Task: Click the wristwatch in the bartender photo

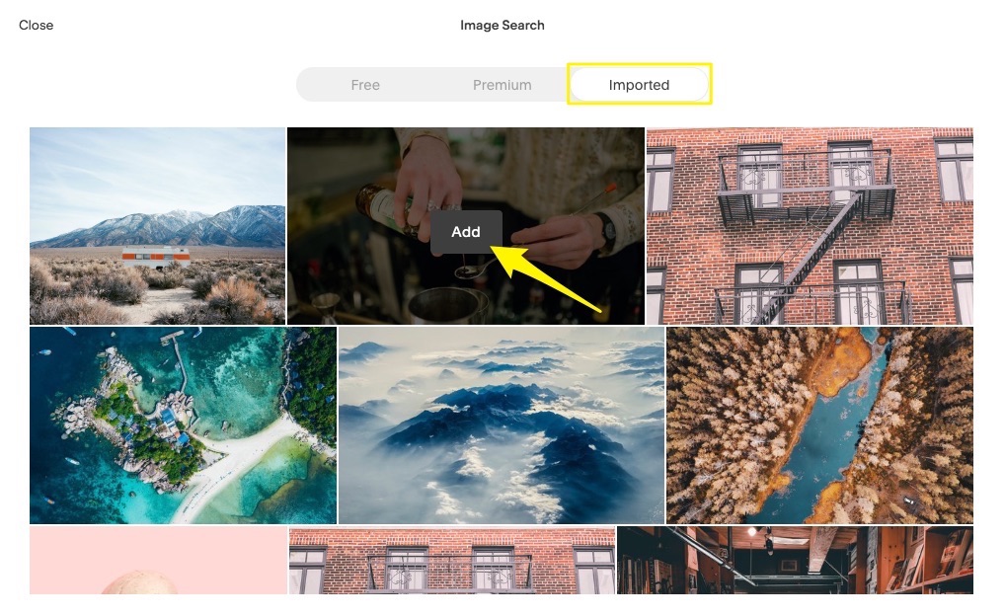Action: [x=605, y=233]
